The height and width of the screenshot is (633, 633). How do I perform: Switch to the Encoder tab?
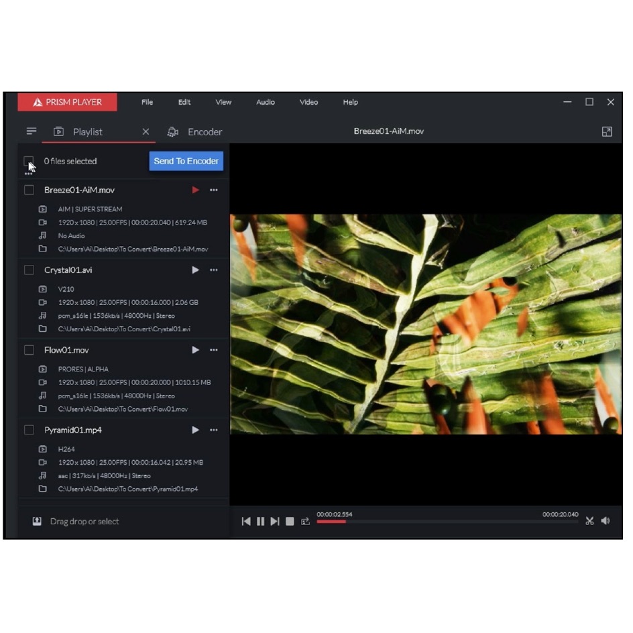tap(195, 131)
